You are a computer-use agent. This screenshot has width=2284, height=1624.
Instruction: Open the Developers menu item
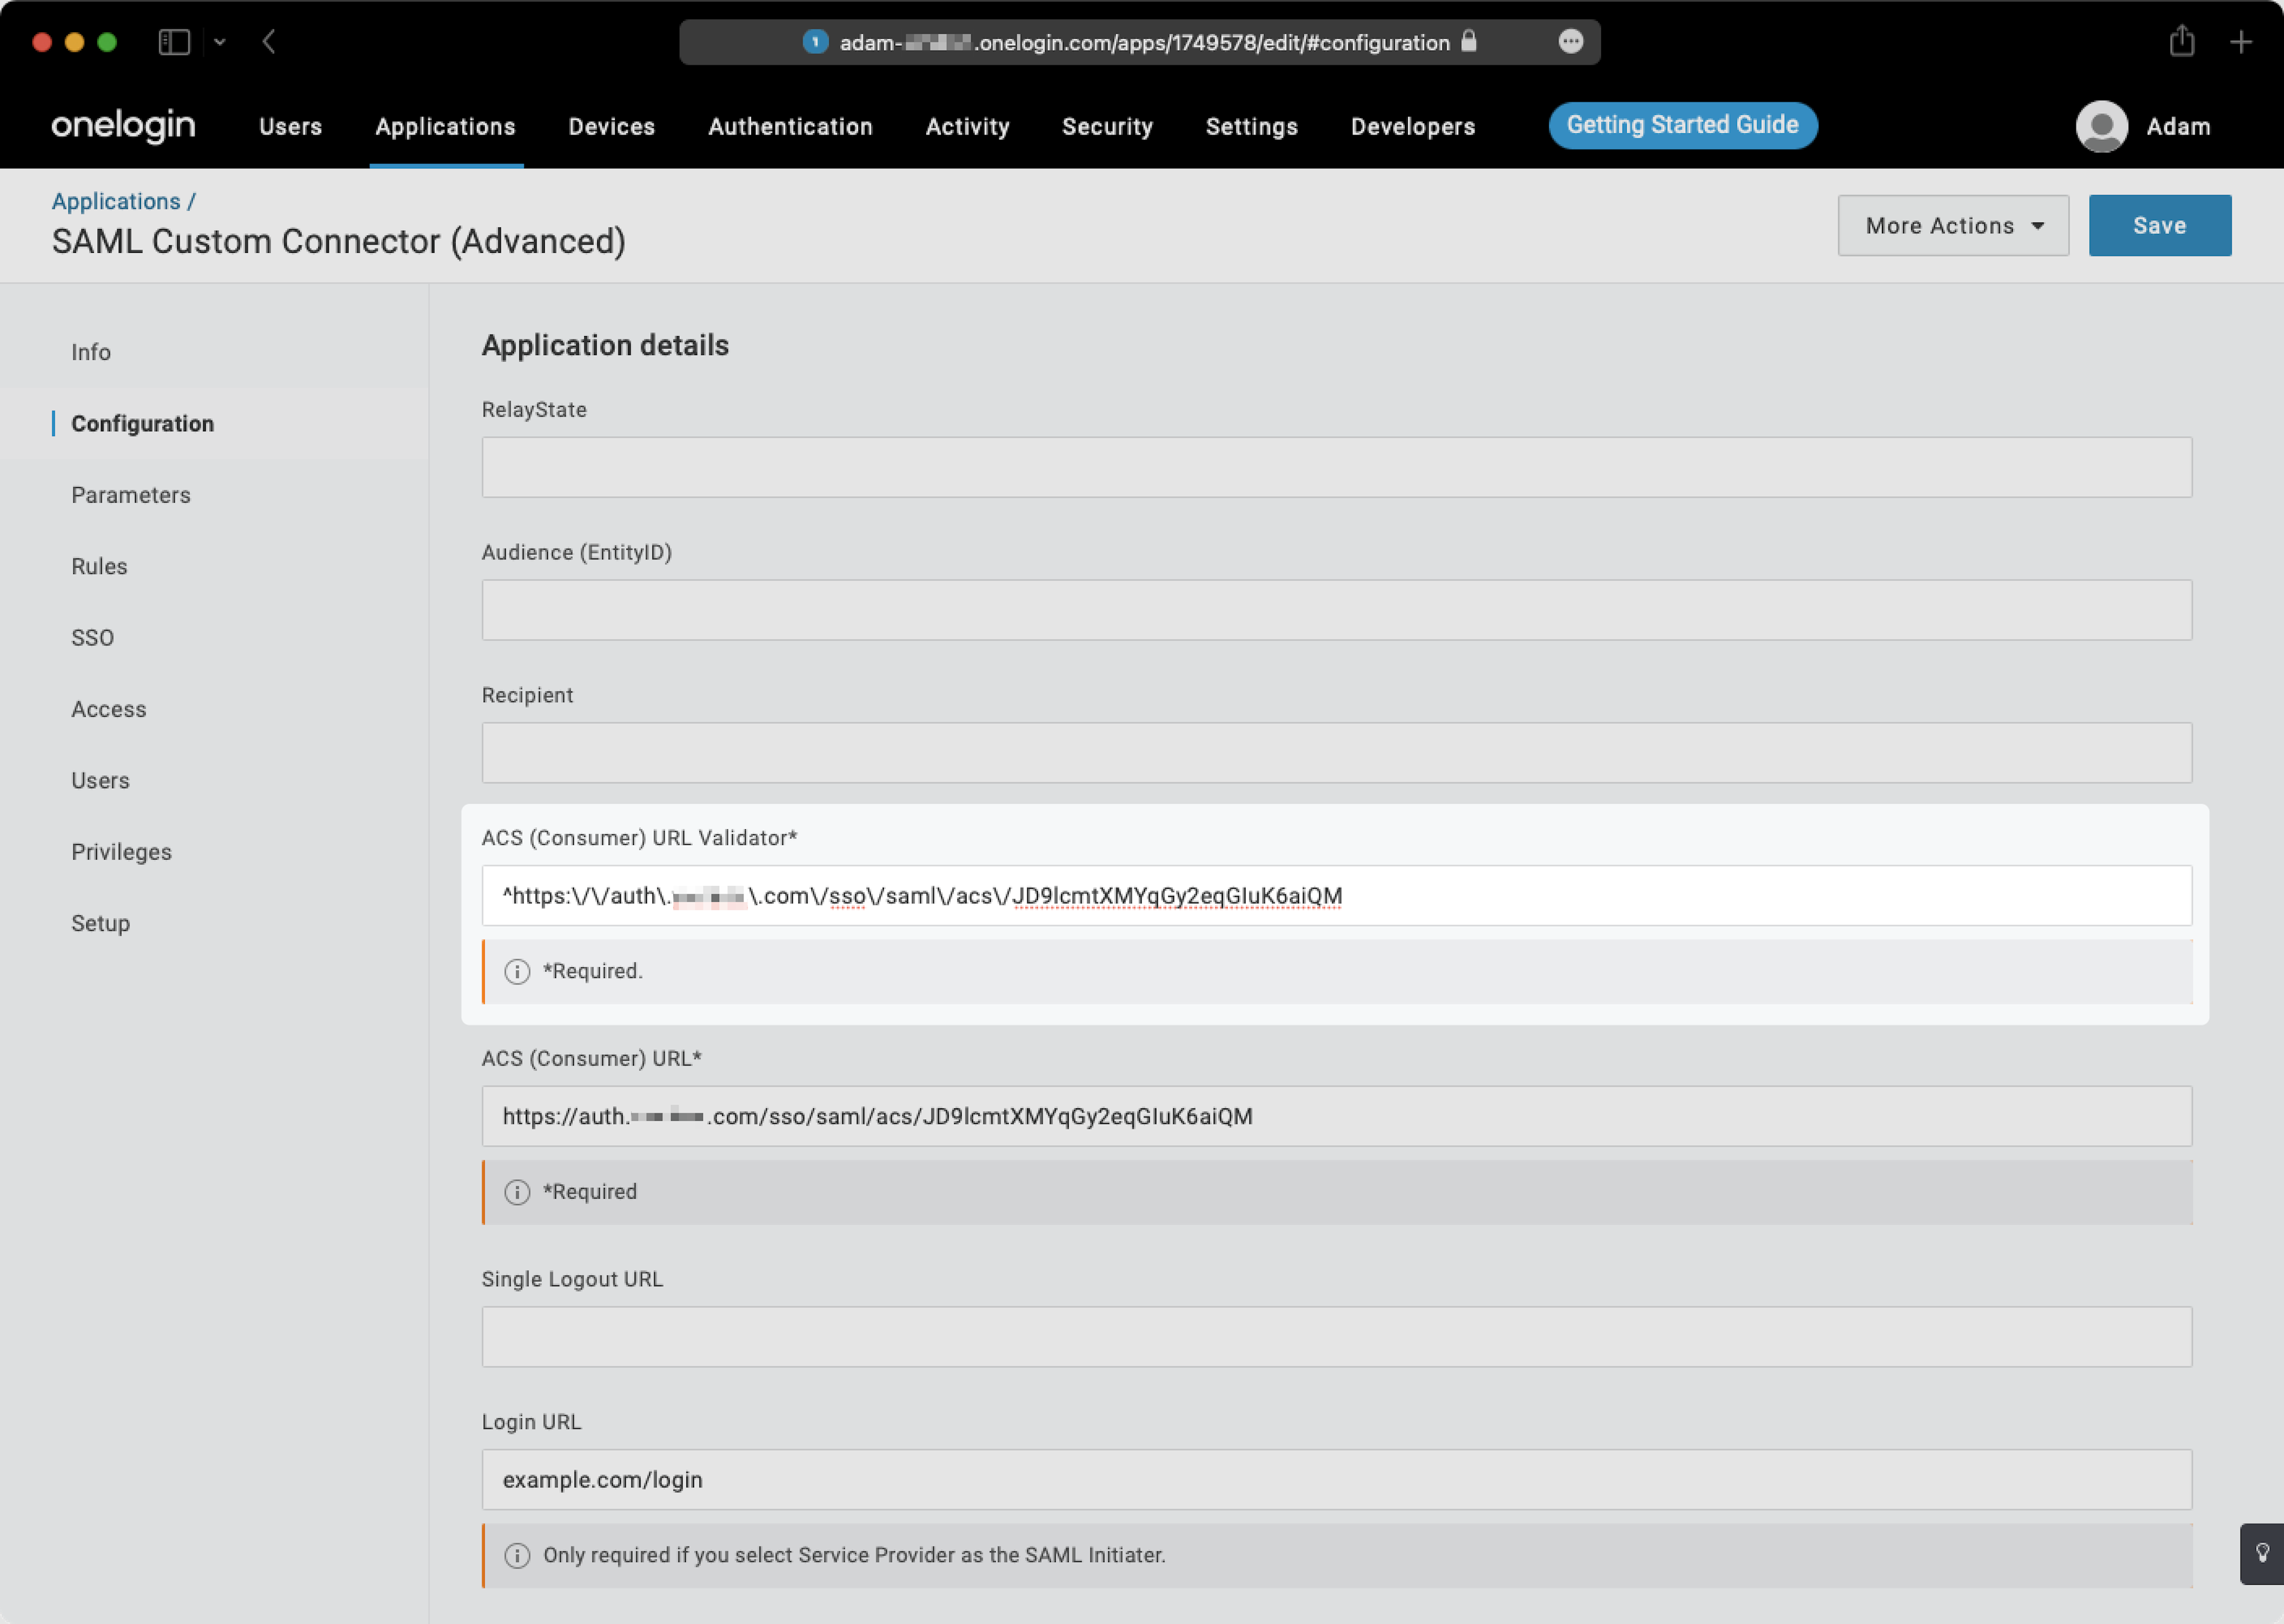(1411, 126)
